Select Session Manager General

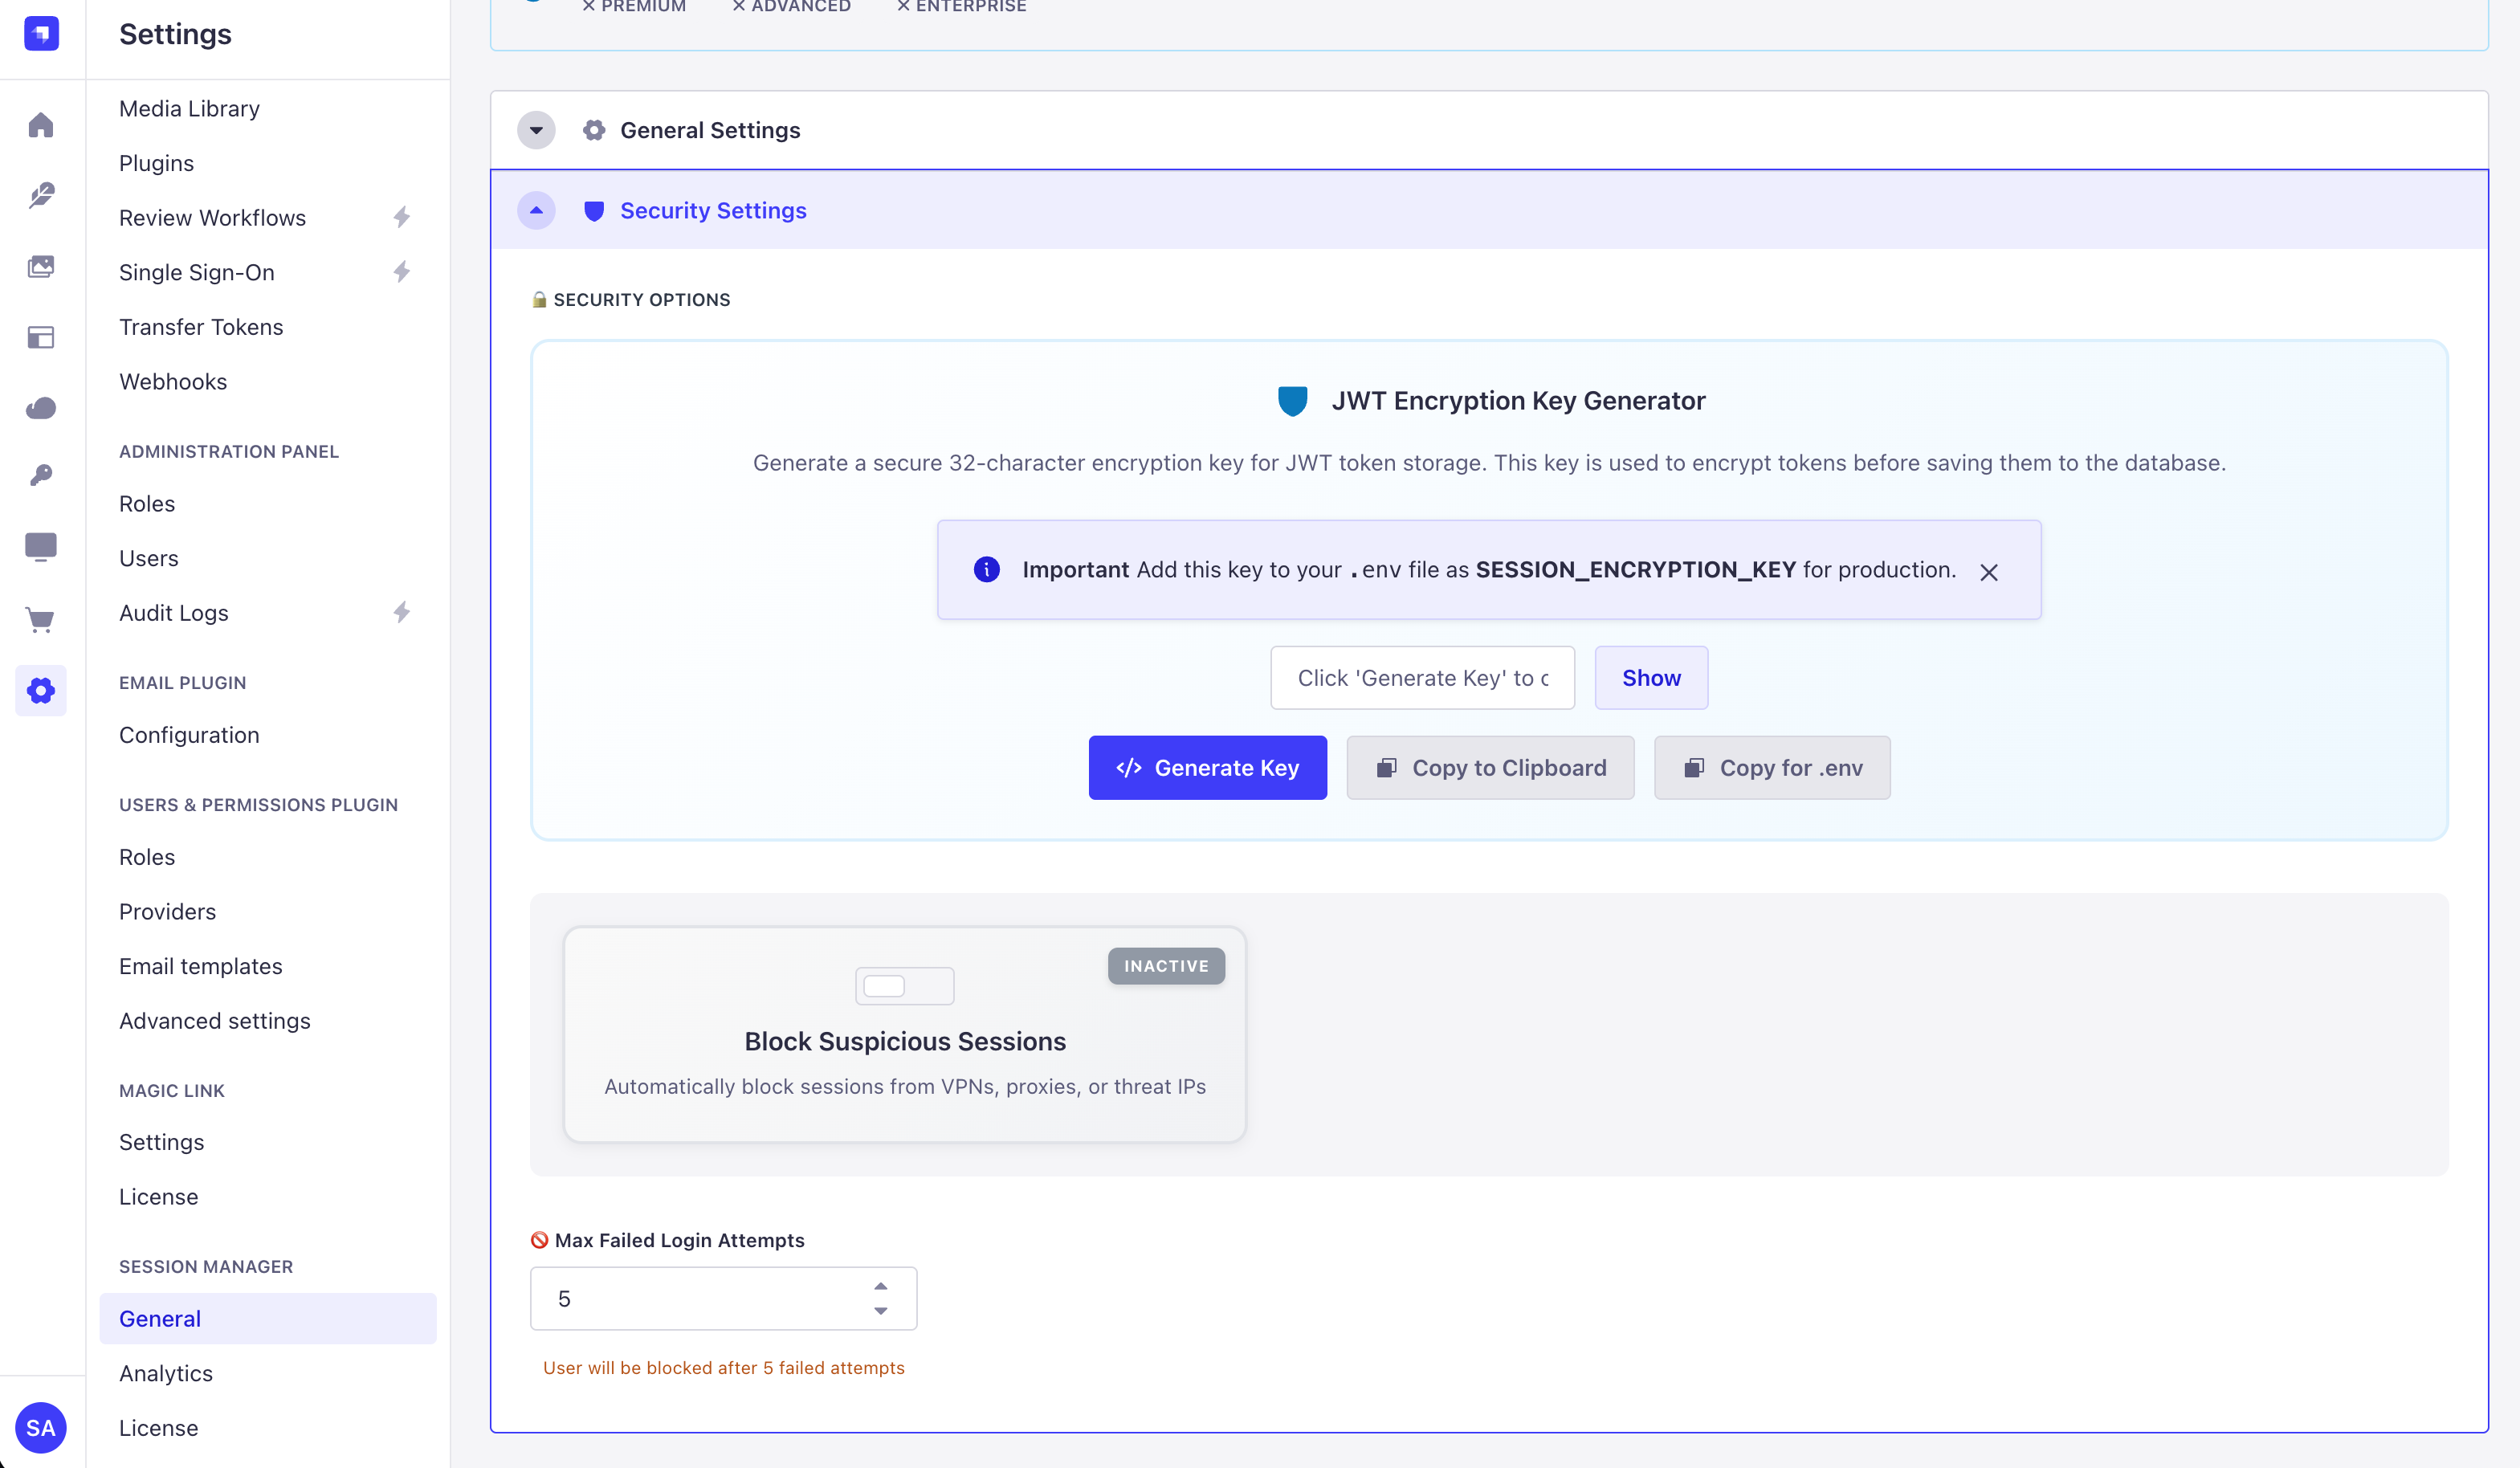[x=268, y=1318]
